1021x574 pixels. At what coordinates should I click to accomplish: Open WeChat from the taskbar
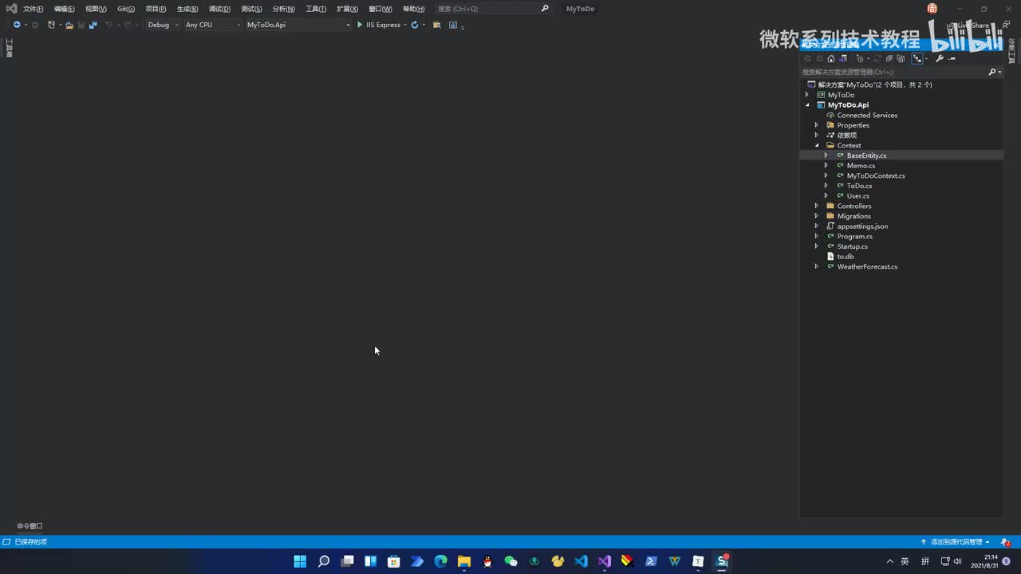pyautogui.click(x=511, y=561)
